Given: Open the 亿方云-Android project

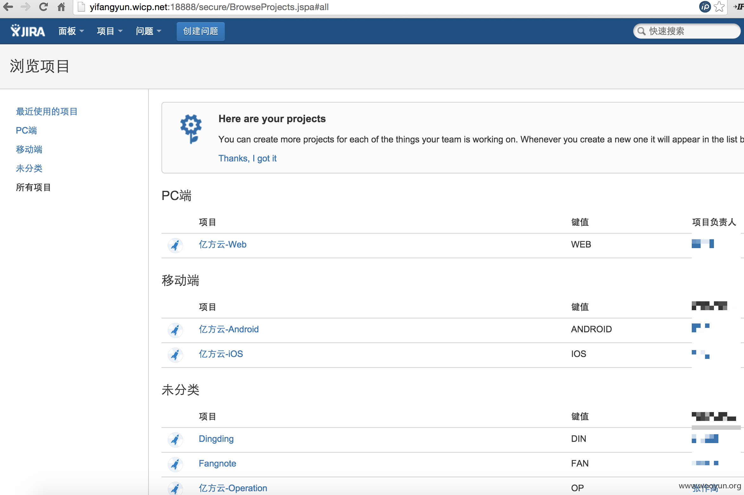Looking at the screenshot, I should point(229,329).
